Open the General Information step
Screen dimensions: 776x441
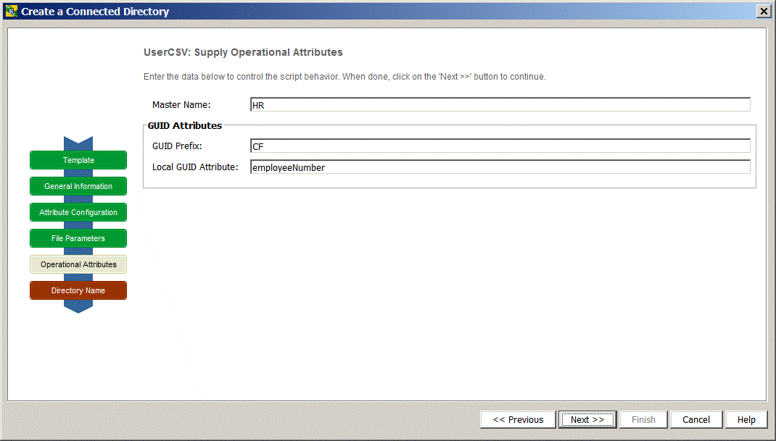coord(78,186)
